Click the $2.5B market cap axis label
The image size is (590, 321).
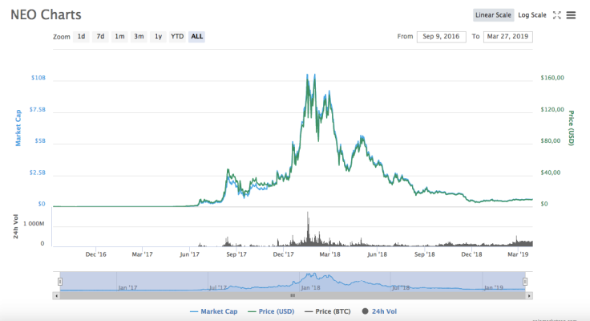38,173
